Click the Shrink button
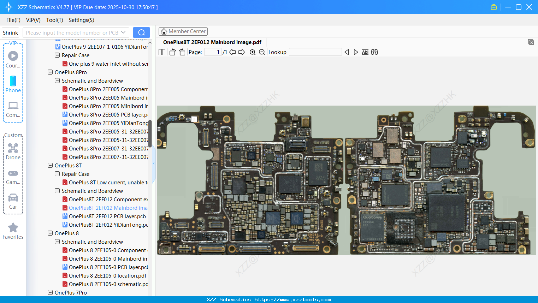 point(10,32)
